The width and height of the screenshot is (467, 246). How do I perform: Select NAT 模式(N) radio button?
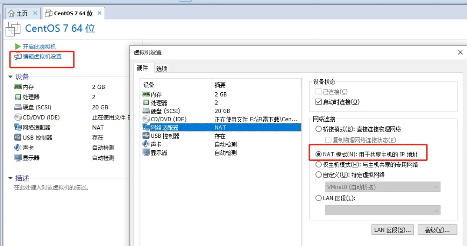(x=318, y=154)
